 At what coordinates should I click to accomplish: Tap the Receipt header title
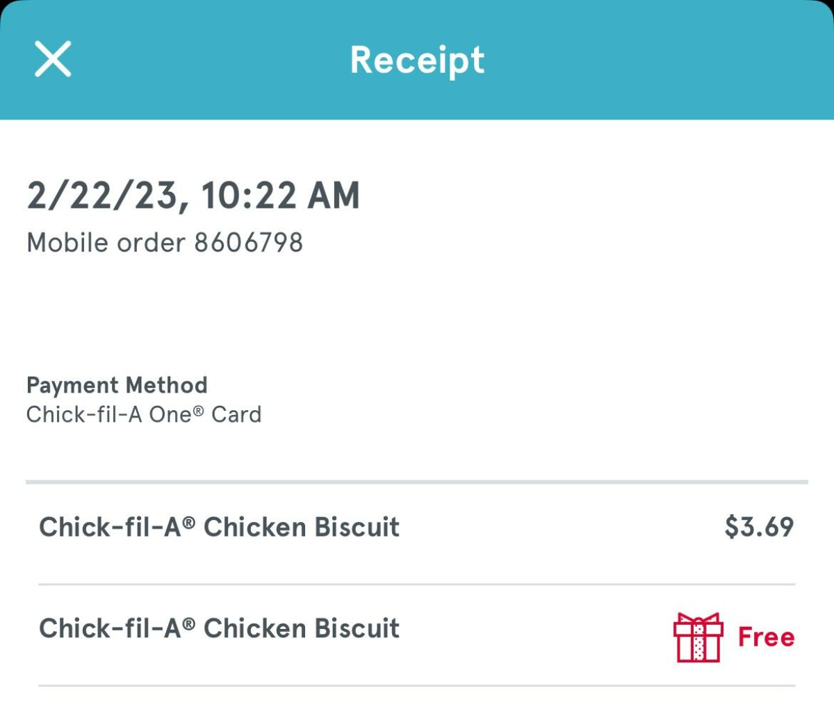pyautogui.click(x=417, y=60)
